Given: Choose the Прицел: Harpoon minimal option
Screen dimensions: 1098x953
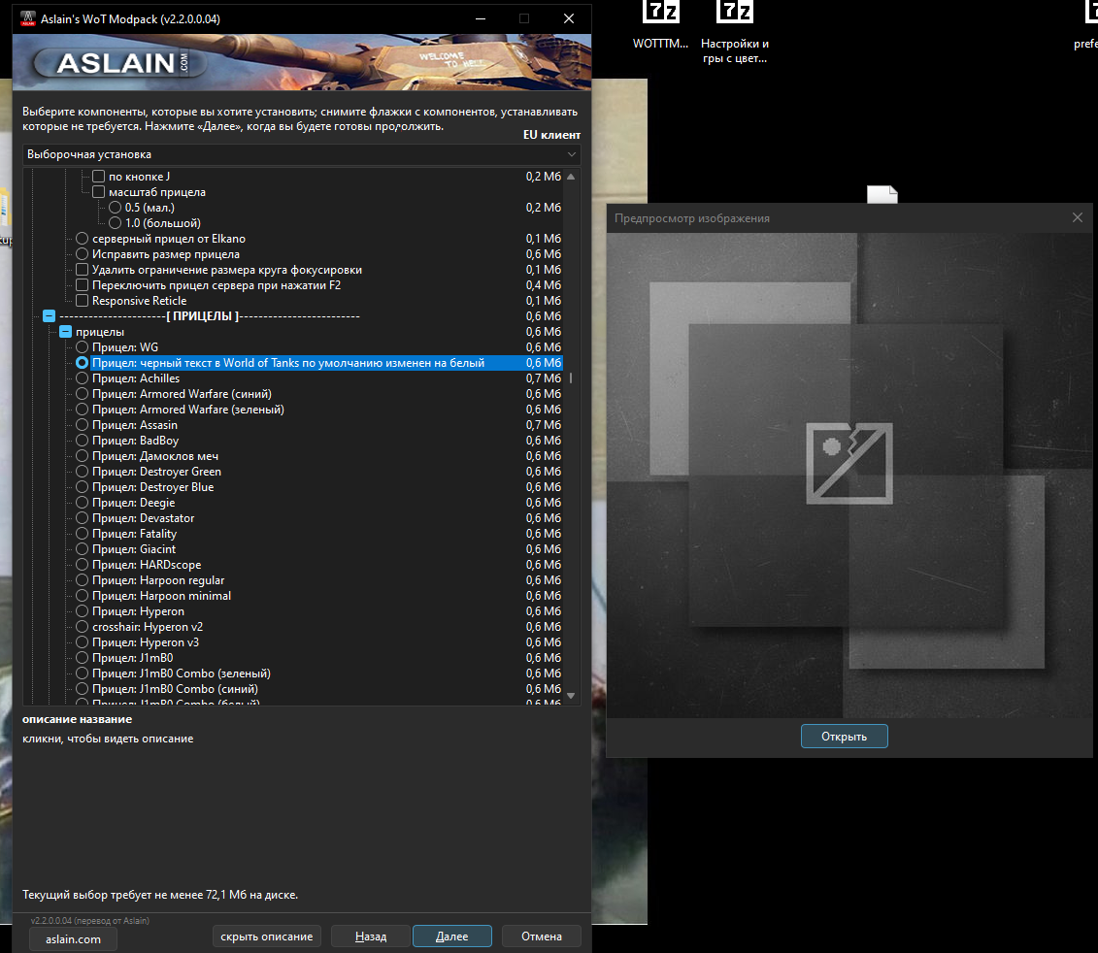Looking at the screenshot, I should [x=82, y=596].
